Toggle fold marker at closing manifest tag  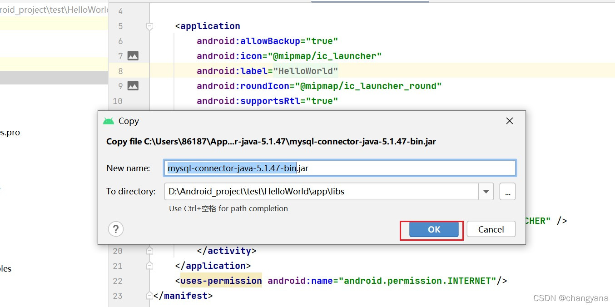(149, 296)
